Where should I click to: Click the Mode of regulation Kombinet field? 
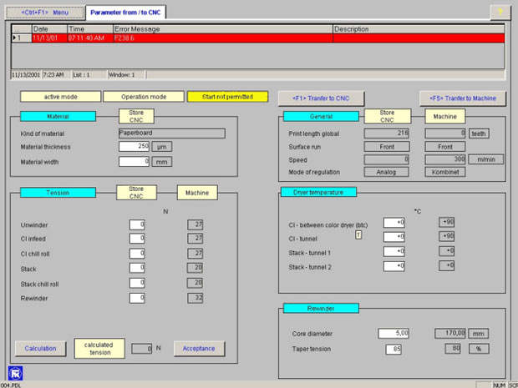point(445,172)
